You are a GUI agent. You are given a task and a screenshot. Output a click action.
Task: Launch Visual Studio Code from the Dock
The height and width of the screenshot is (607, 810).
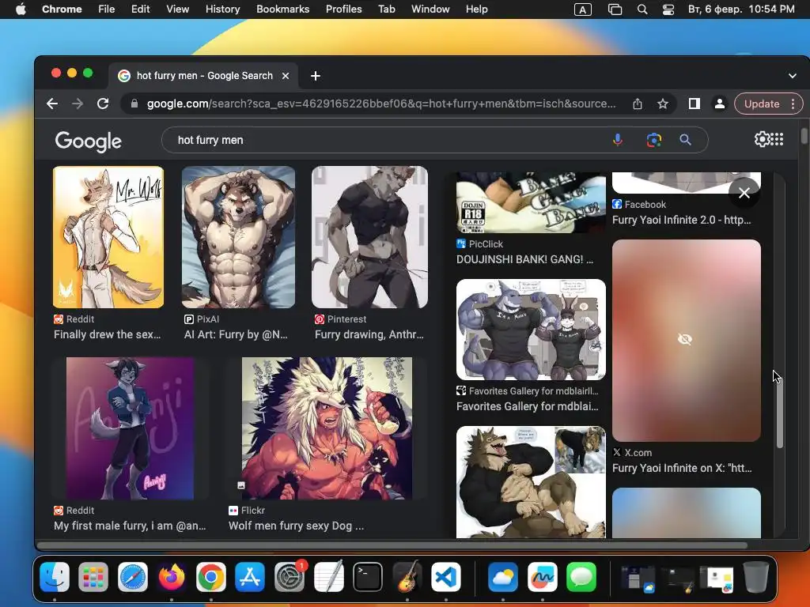tap(446, 576)
